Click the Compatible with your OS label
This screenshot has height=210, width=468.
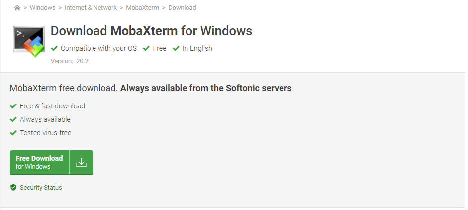pos(98,48)
